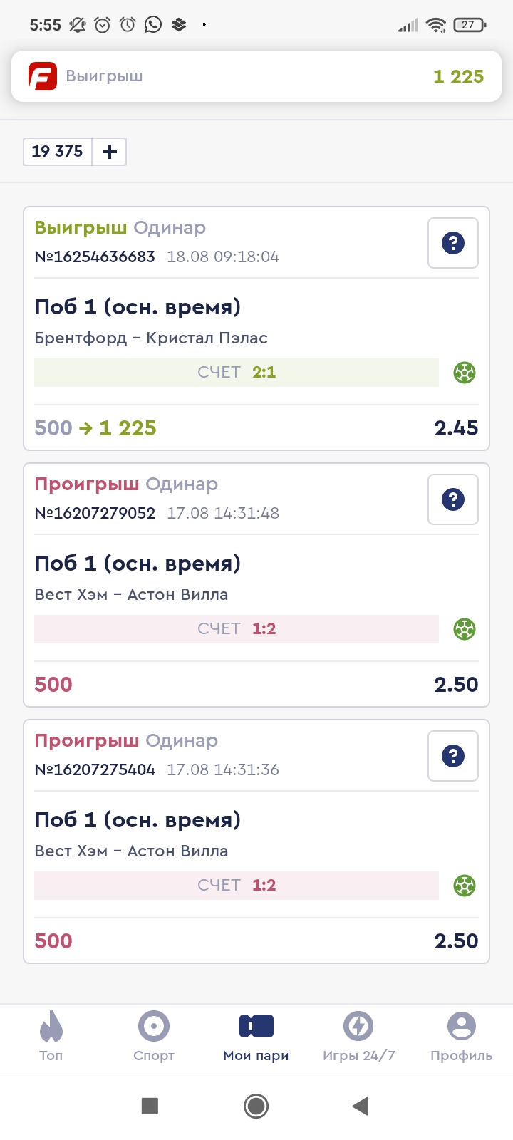Add funds with the plus button
The image size is (513, 1140).
110,152
